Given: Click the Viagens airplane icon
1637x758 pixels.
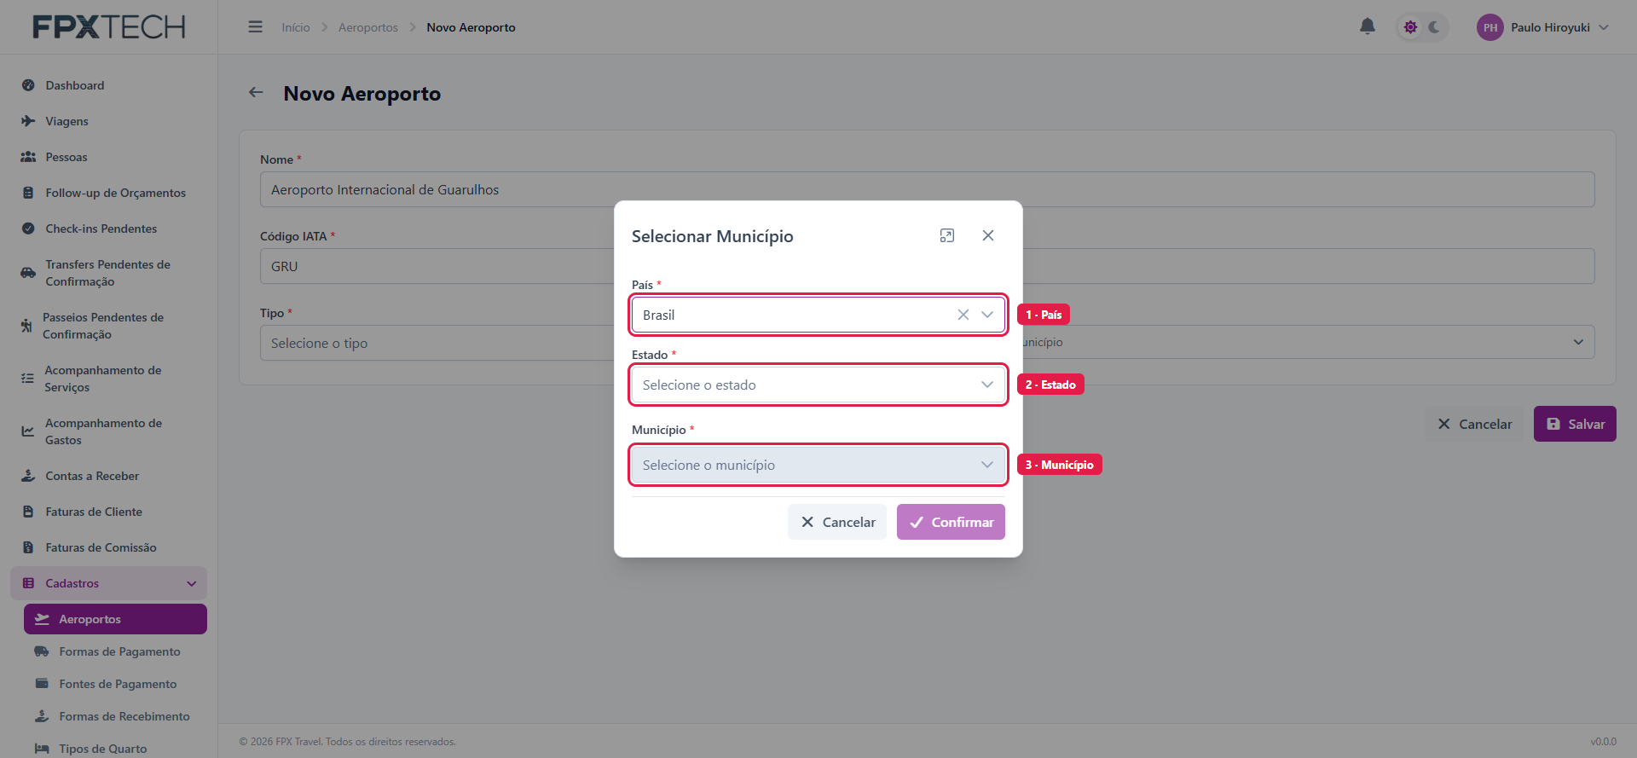Looking at the screenshot, I should (28, 121).
